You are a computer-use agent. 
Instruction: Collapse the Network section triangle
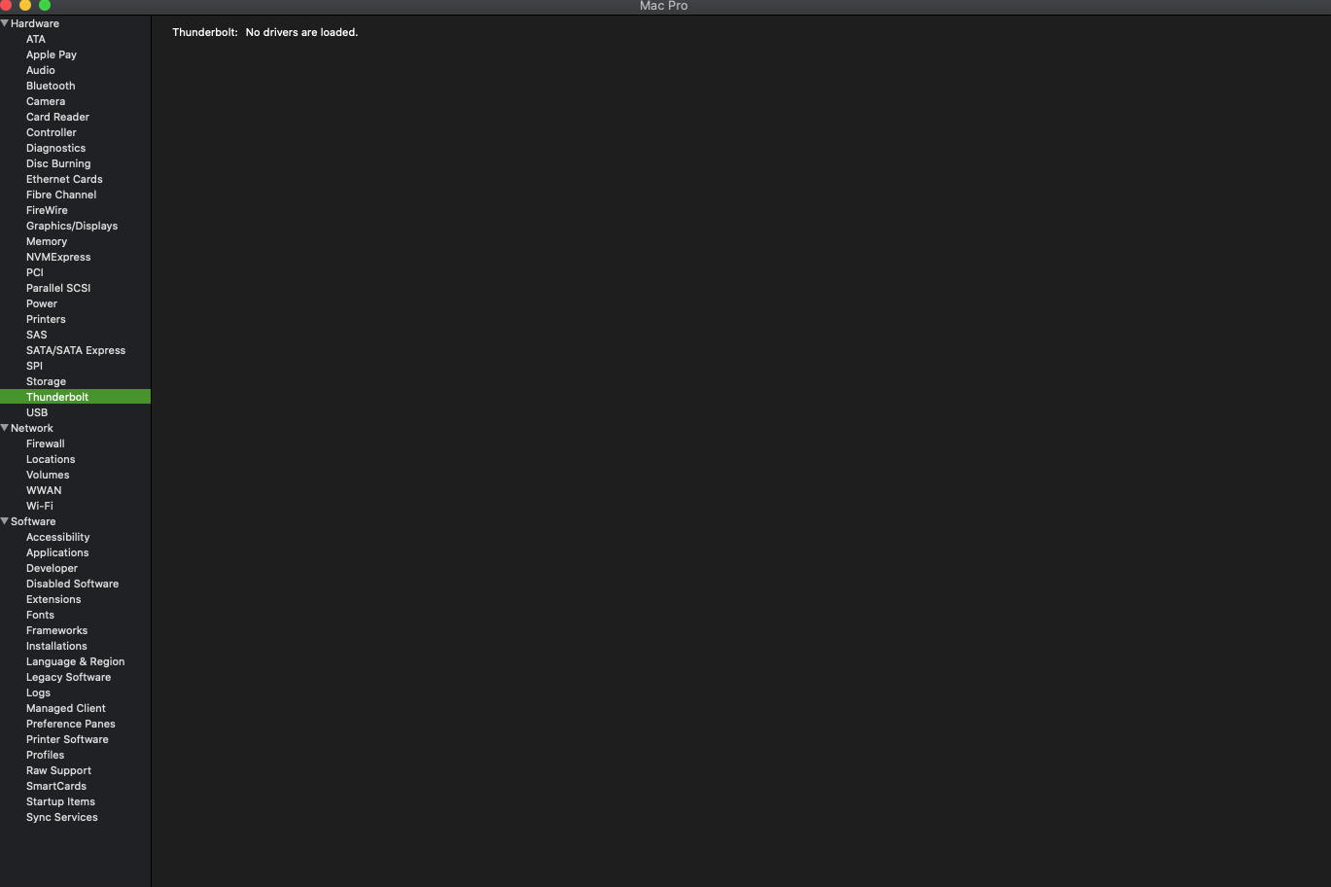click(x=5, y=428)
